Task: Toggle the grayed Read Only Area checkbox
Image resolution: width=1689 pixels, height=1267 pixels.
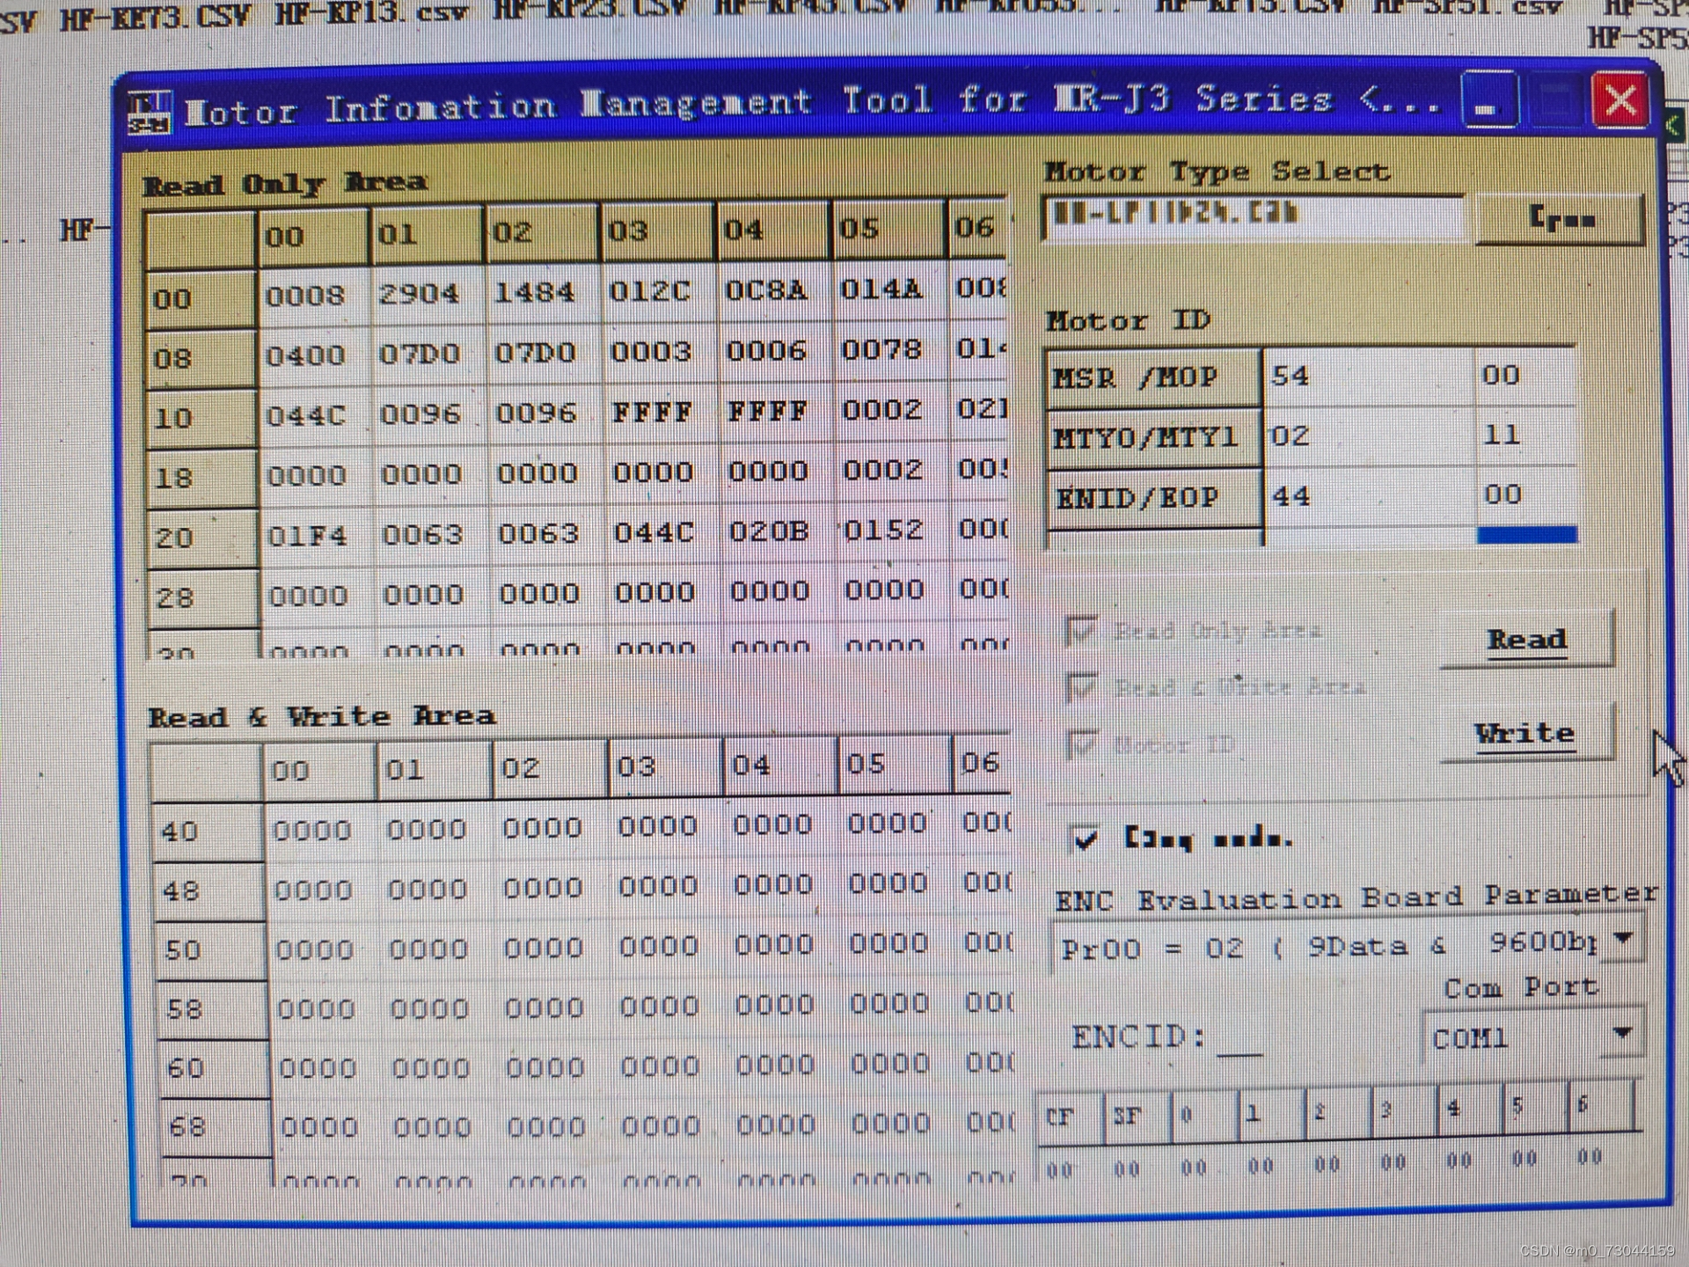Action: pyautogui.click(x=1081, y=630)
